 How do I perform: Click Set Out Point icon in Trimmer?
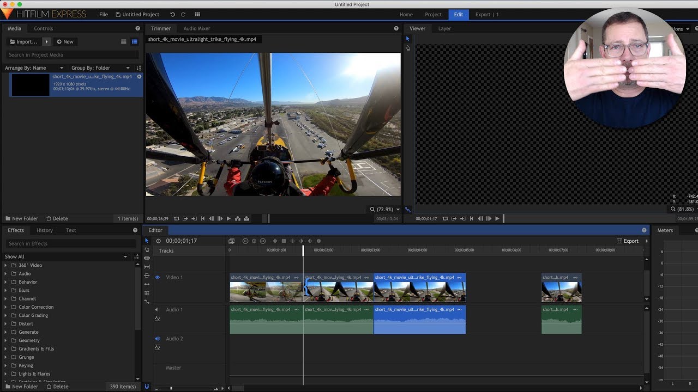coord(194,219)
